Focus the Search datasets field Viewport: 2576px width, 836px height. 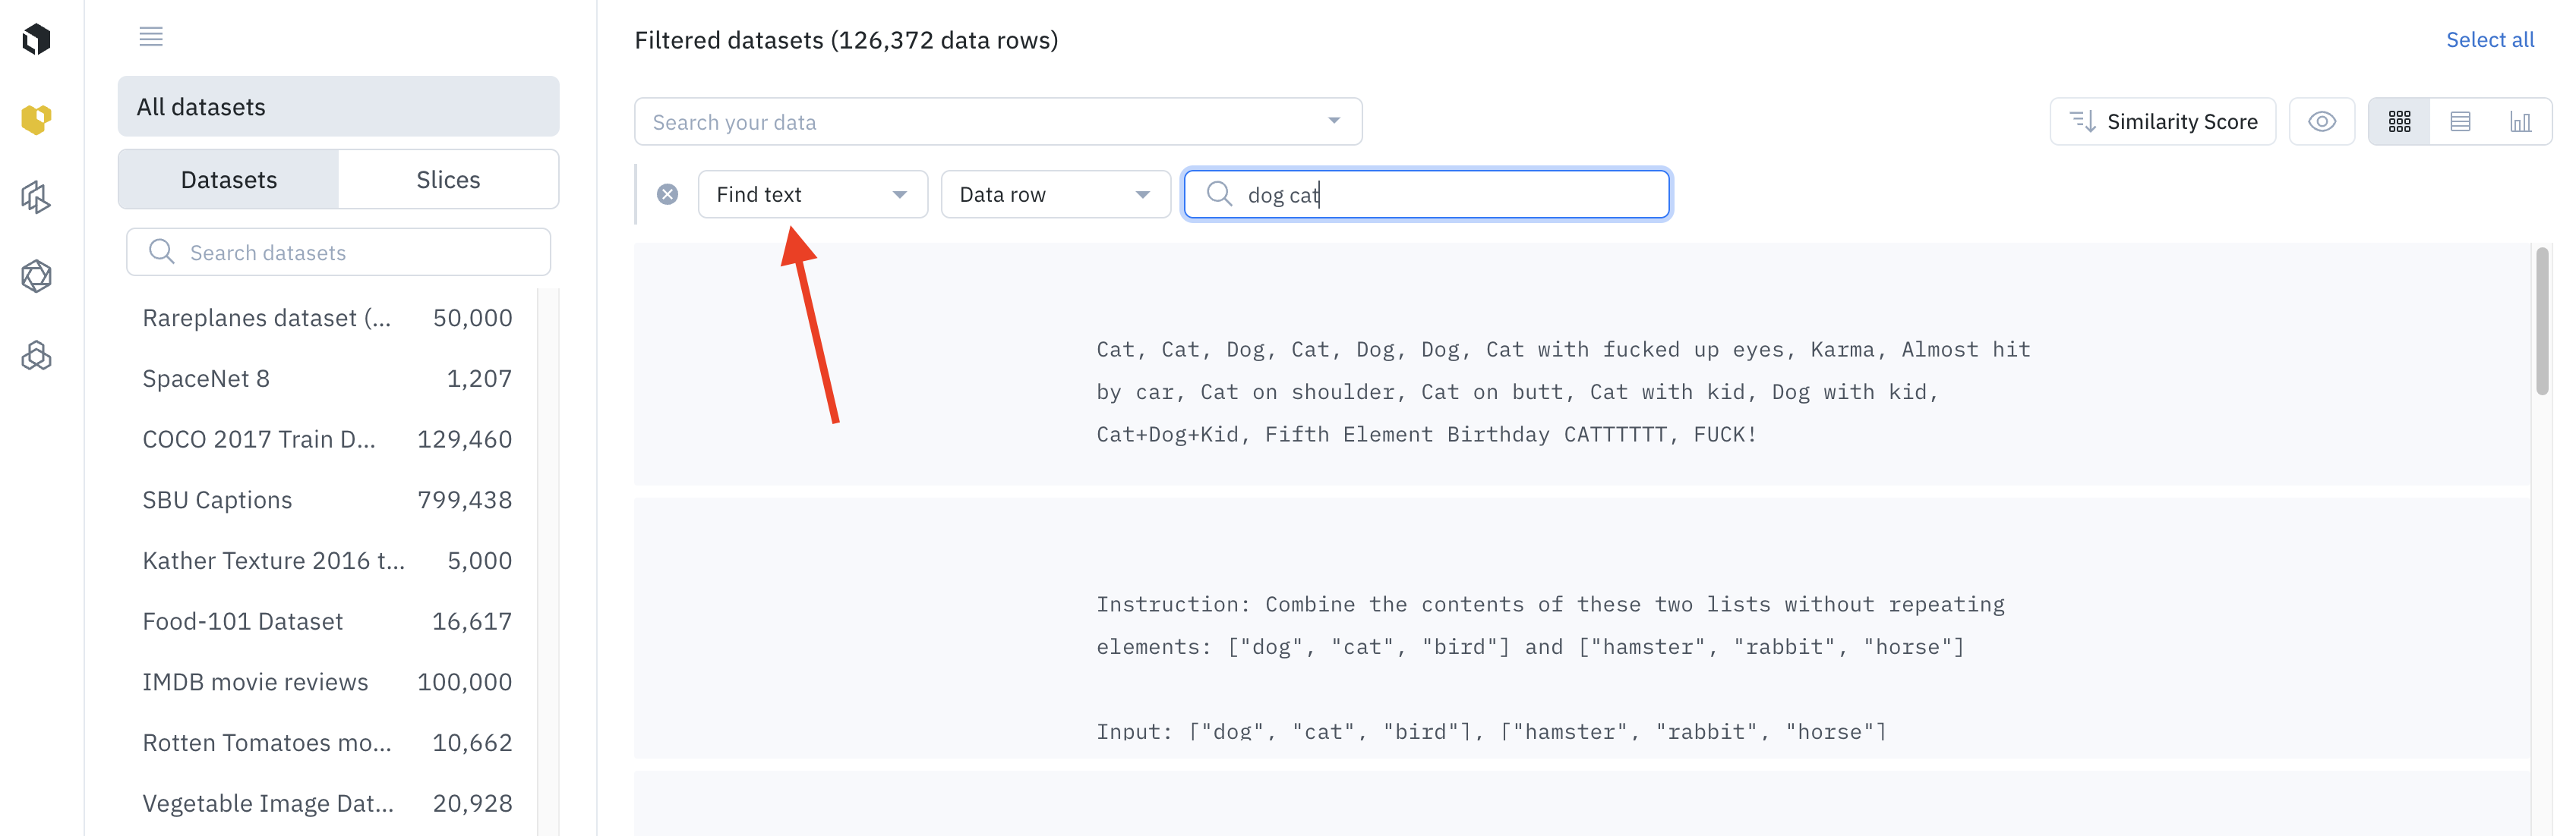pos(338,253)
